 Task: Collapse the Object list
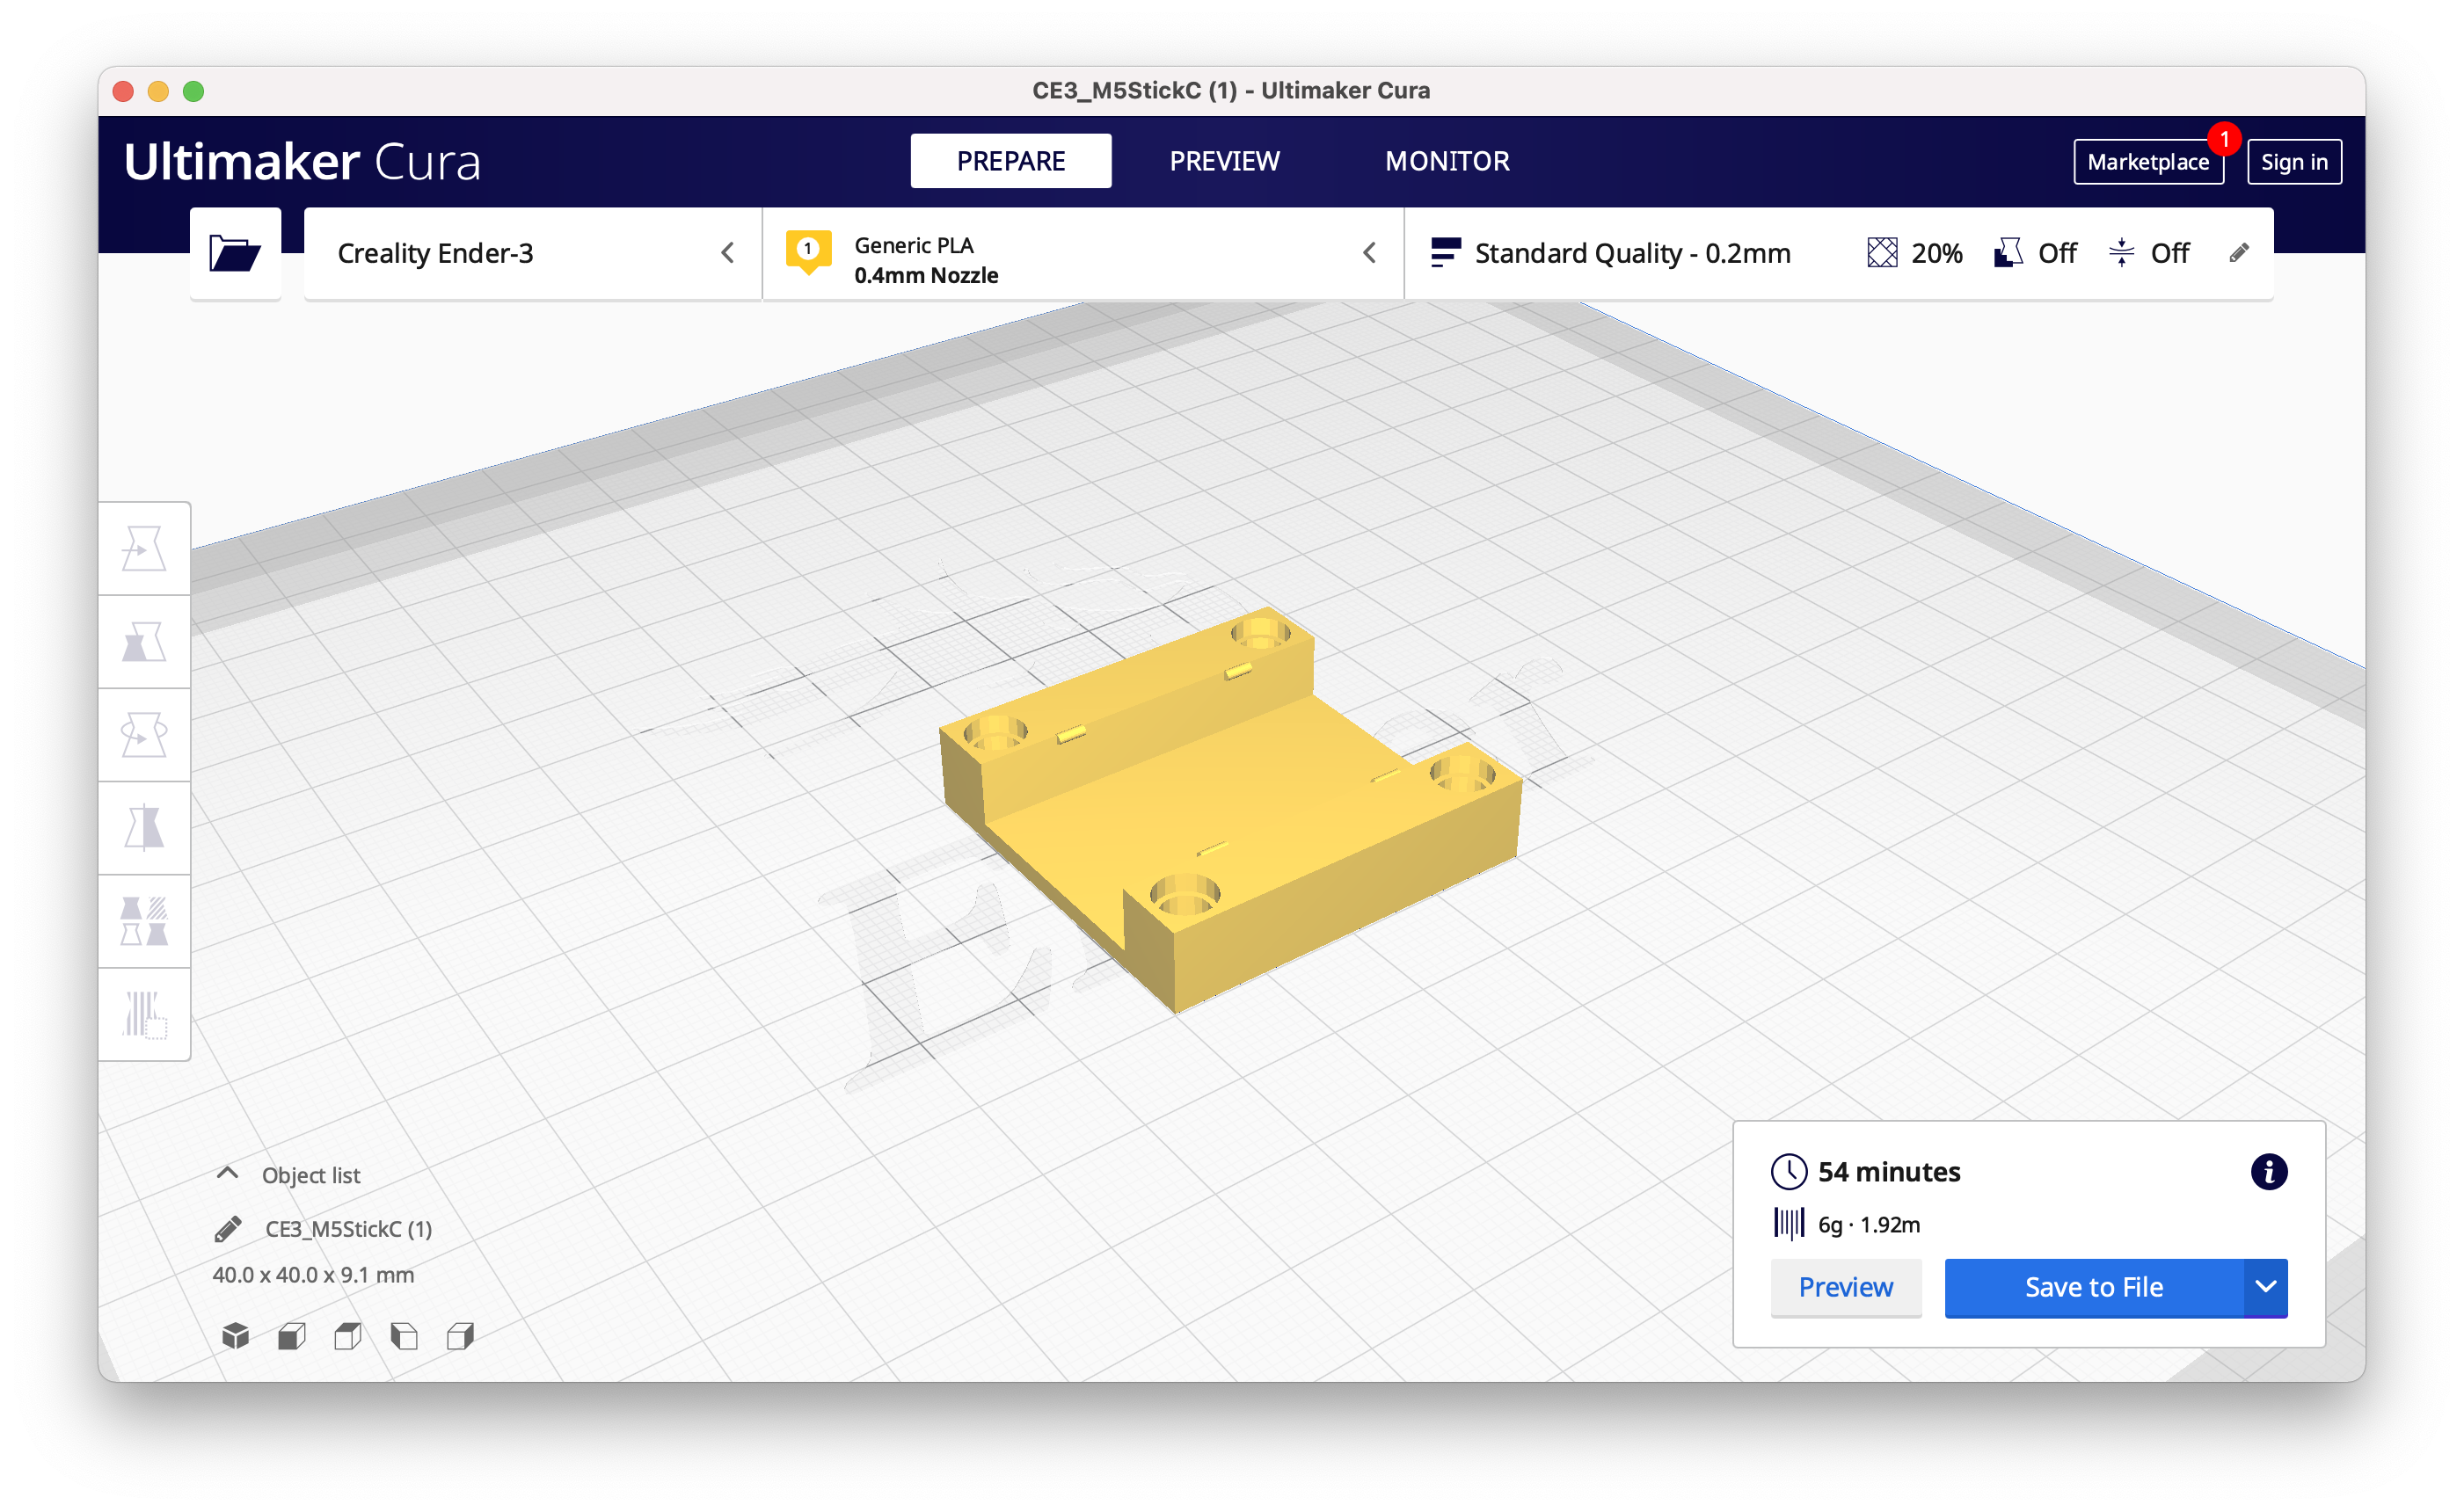pos(228,1174)
